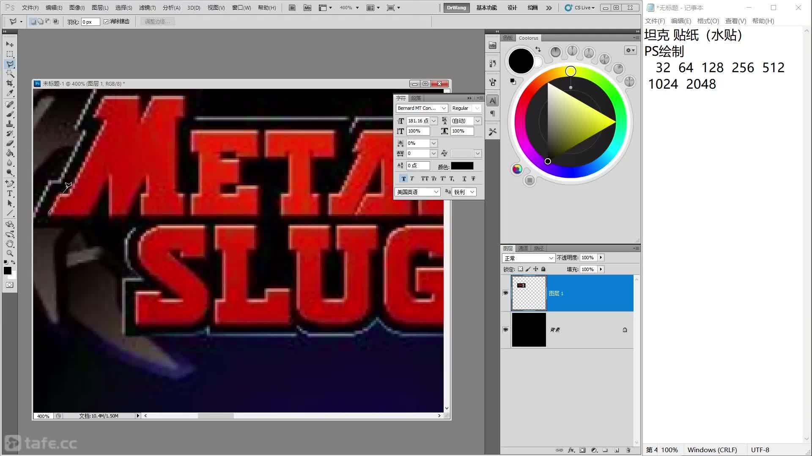
Task: Open the layer blend mode dropdown
Action: [529, 258]
